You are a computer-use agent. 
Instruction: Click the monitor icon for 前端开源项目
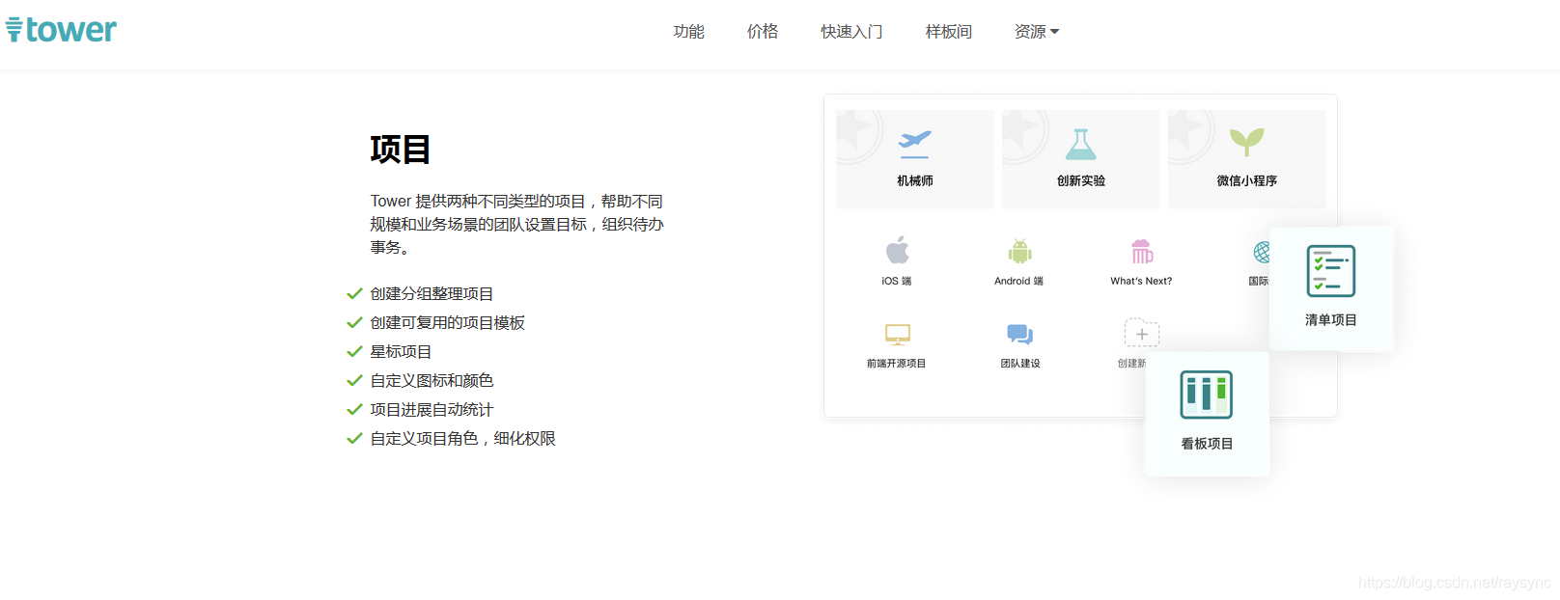pos(897,334)
